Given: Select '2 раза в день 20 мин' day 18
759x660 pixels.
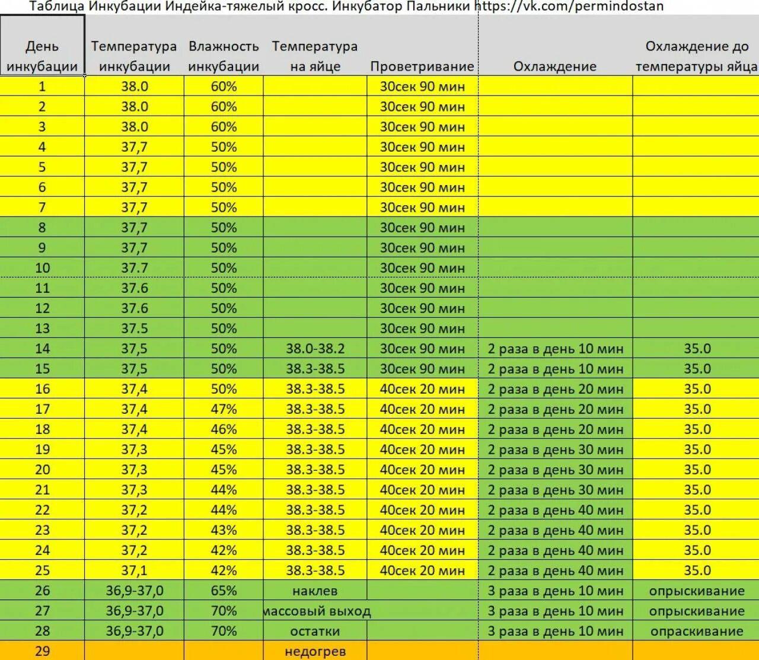Looking at the screenshot, I should pyautogui.click(x=555, y=429).
